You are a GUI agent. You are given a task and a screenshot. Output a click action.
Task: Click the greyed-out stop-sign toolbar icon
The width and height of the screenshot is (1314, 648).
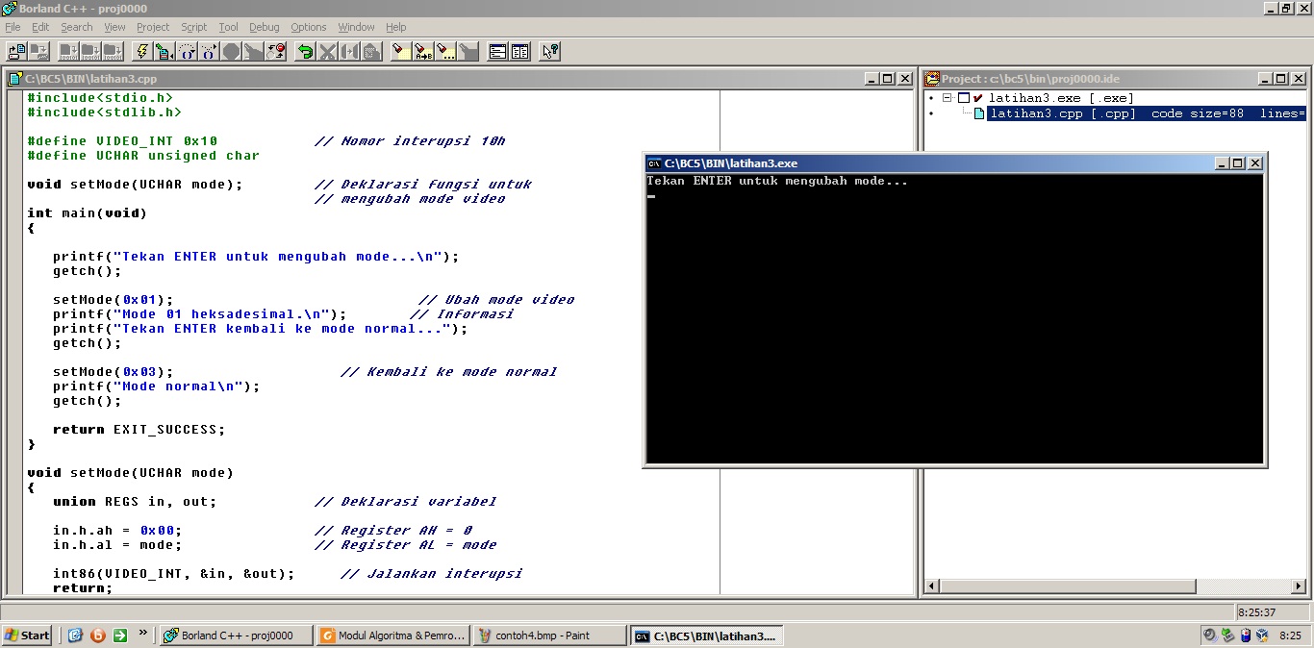230,51
